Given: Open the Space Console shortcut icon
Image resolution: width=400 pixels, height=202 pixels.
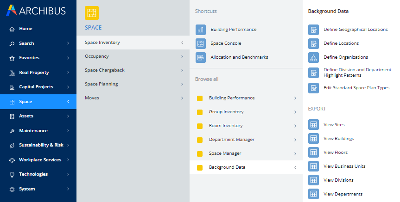Looking at the screenshot, I should (x=200, y=43).
